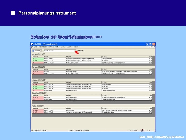Click the 'Schloss defekt' order cell
Image resolution: width=186 pixels, height=140 pixels.
[x=123, y=85]
